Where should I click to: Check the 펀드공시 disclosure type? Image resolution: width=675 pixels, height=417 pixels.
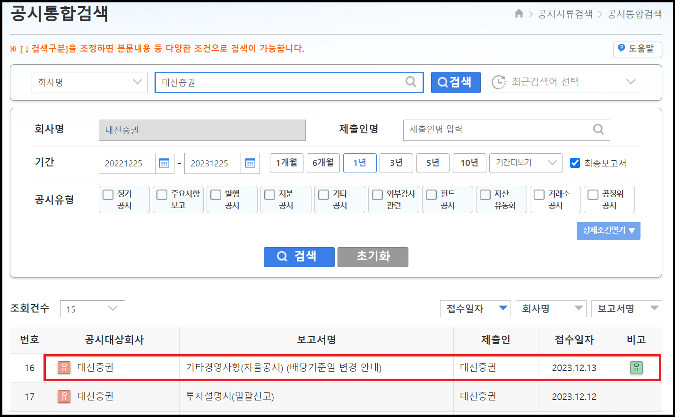[x=432, y=194]
